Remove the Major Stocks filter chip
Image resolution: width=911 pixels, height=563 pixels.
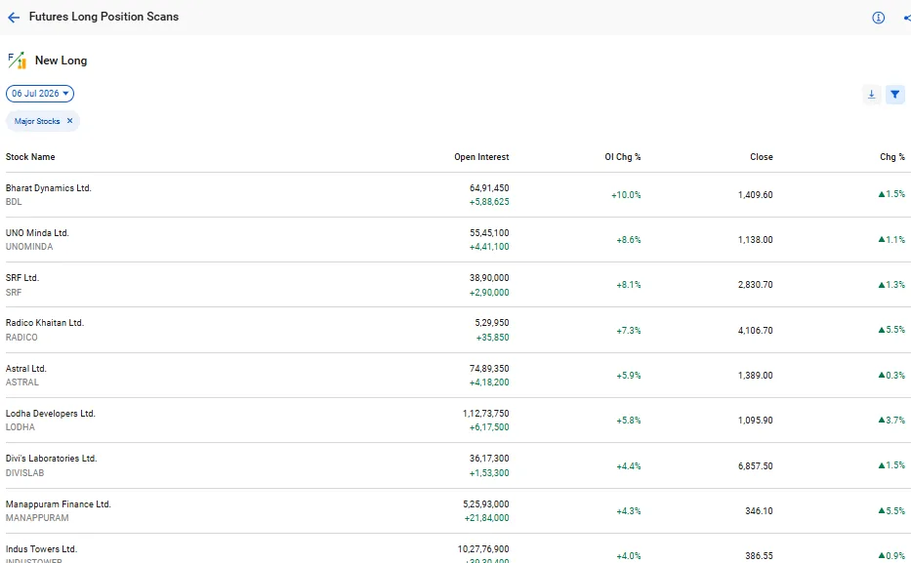tap(69, 121)
